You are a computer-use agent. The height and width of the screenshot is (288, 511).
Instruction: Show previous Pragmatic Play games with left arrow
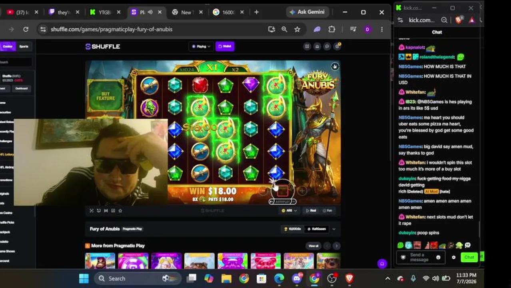(327, 246)
